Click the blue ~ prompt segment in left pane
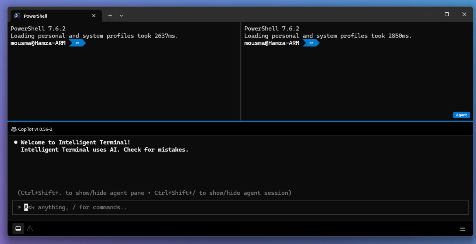Screen dimensions: 476x244 coord(77,43)
